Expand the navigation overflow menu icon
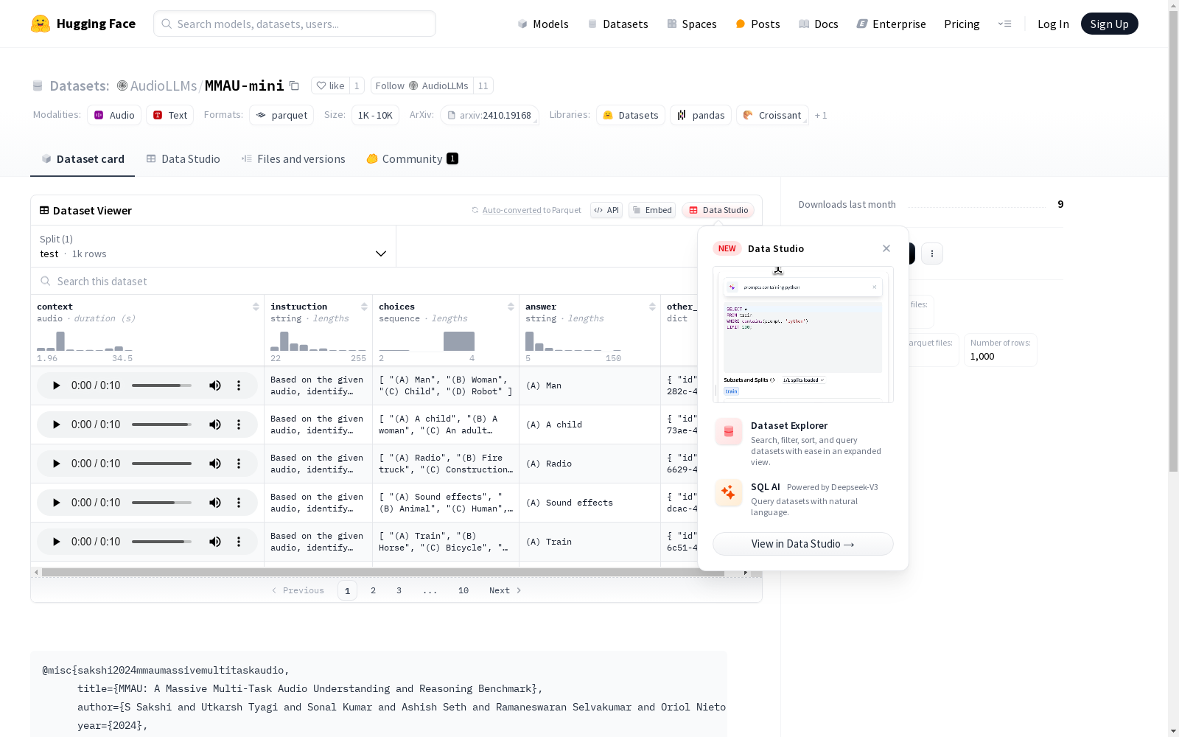 pyautogui.click(x=1004, y=24)
